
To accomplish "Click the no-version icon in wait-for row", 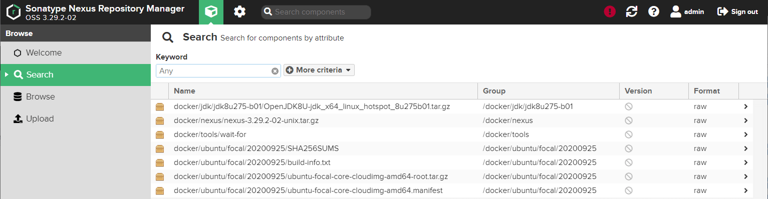I will 628,134.
